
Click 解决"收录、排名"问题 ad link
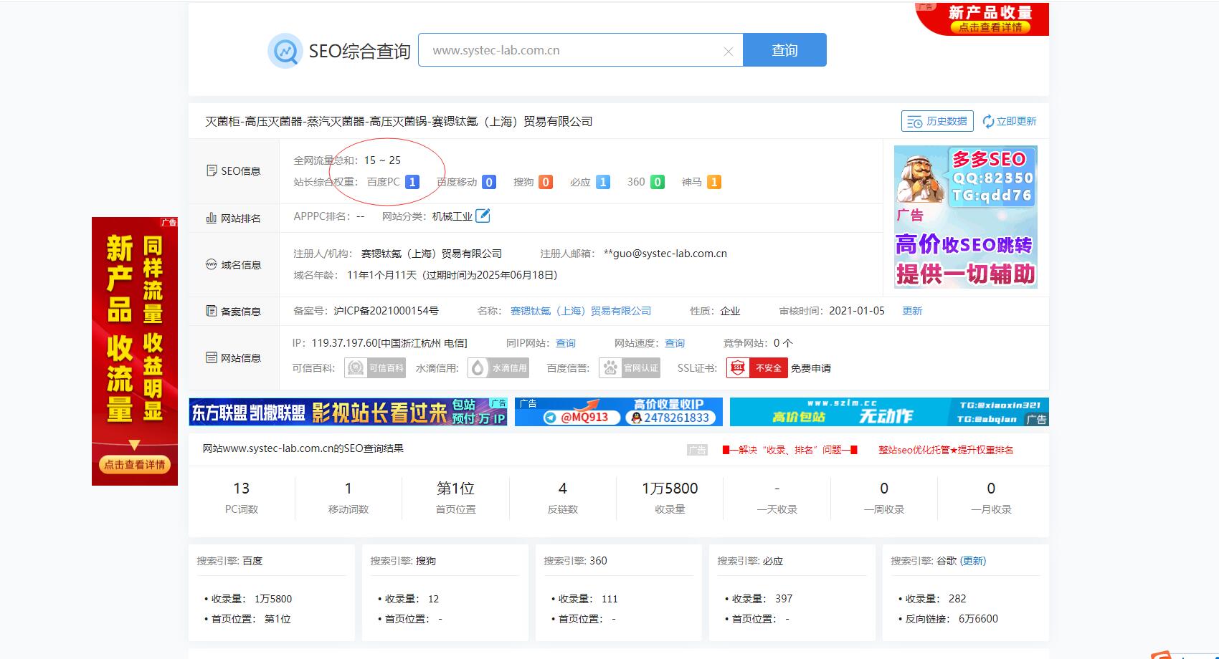tap(790, 450)
